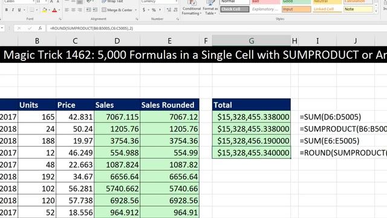Center text horizontally

[73, 10]
